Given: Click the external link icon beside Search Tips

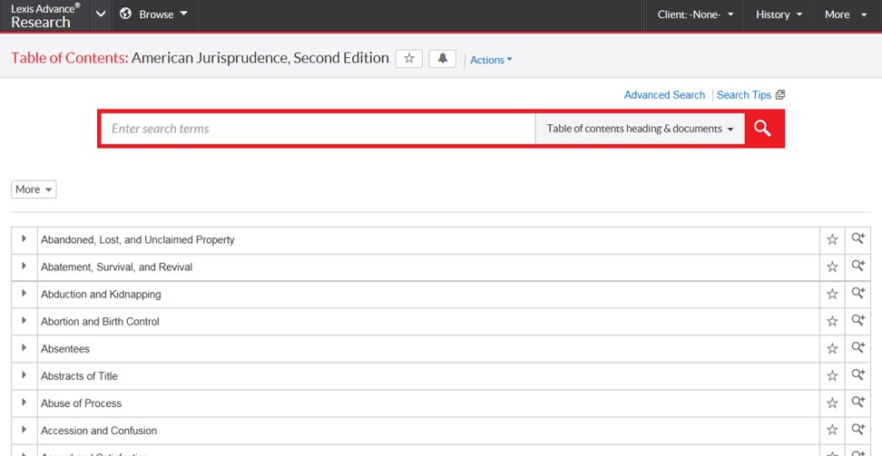Looking at the screenshot, I should coord(780,95).
